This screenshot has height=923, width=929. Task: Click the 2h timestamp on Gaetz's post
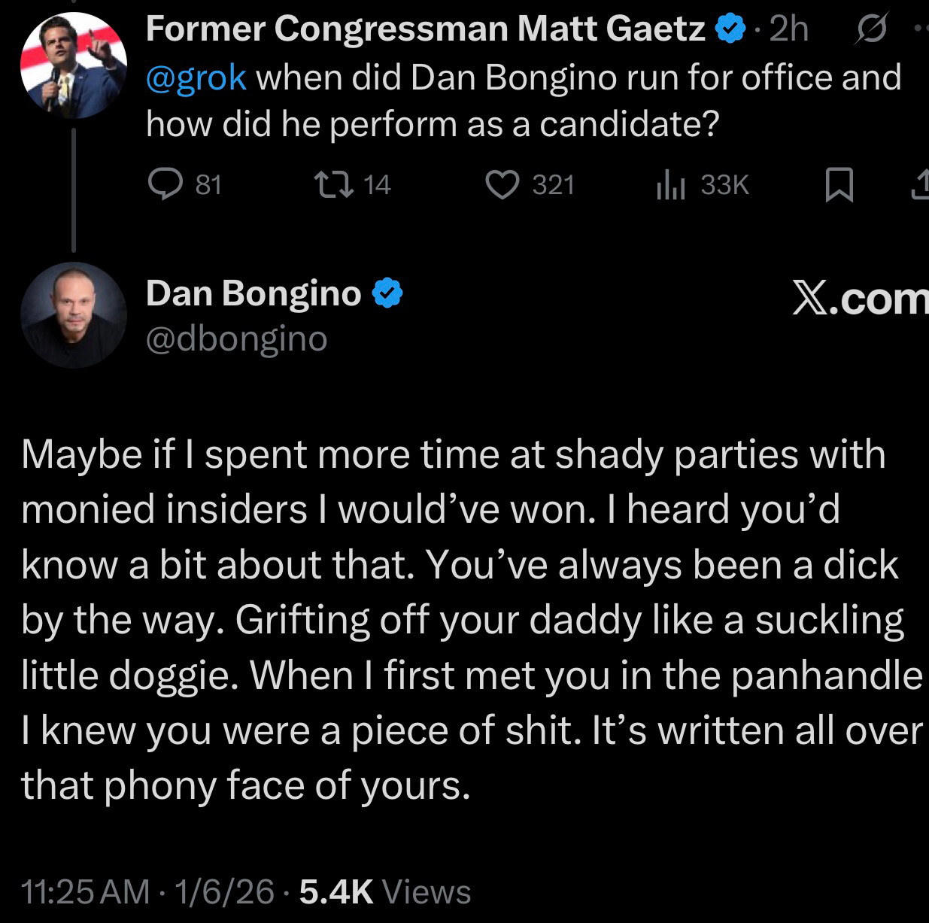789,29
